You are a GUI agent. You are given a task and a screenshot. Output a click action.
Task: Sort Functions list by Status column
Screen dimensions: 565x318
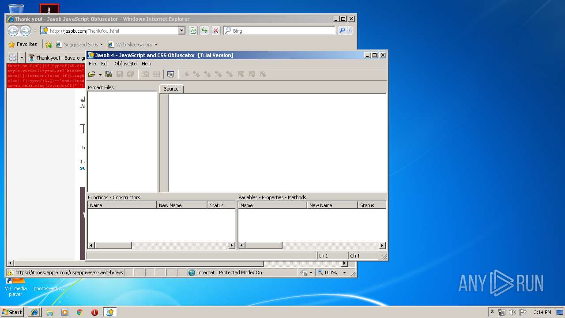[x=221, y=205]
